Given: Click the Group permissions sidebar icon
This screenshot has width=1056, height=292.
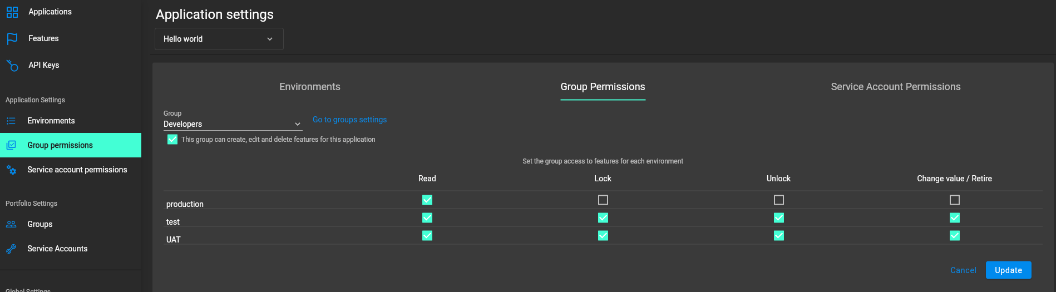Looking at the screenshot, I should pyautogui.click(x=11, y=145).
